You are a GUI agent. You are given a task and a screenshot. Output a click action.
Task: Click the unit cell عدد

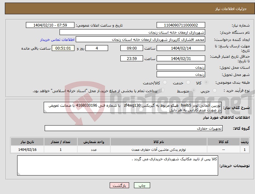(94, 150)
